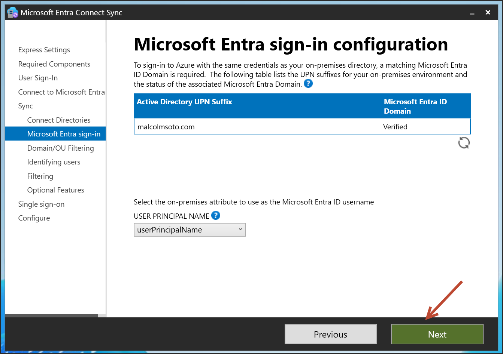Select Domain/OU Filtering step
Image resolution: width=503 pixels, height=354 pixels.
[60, 148]
